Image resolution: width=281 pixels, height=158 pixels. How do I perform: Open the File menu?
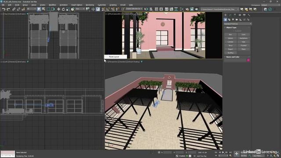(3, 5)
